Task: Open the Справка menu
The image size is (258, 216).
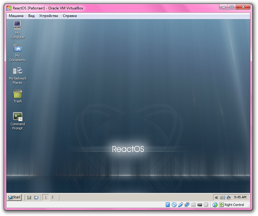Action: point(69,16)
